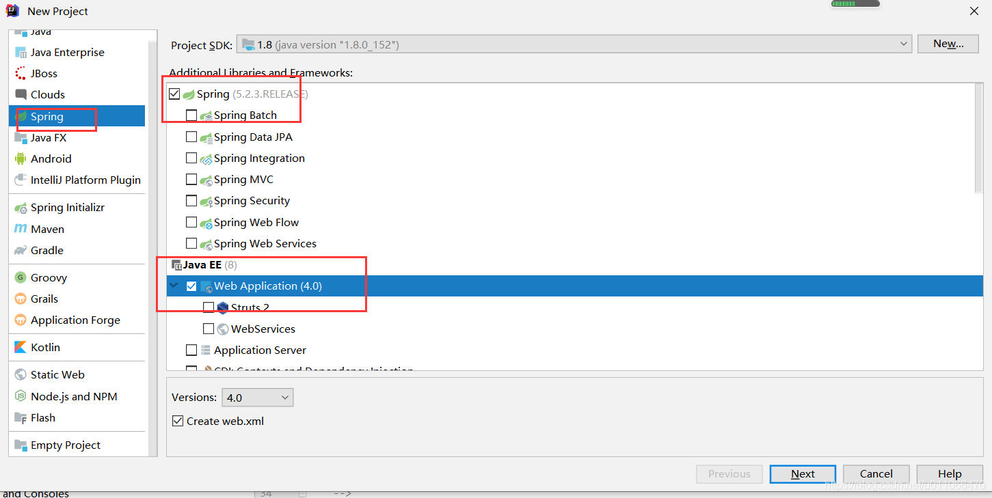Select the Spring Initializr project type
The image size is (992, 498).
click(77, 208)
